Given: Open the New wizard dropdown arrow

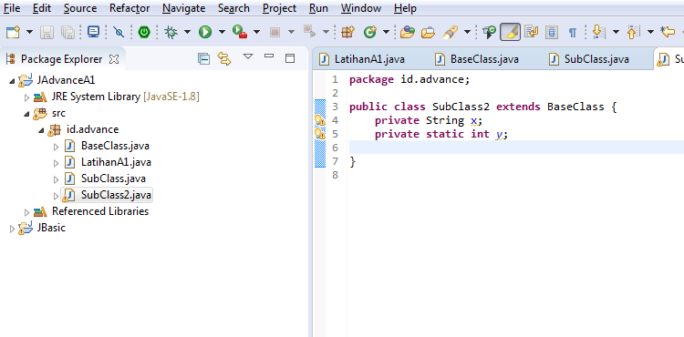Looking at the screenshot, I should 30,32.
